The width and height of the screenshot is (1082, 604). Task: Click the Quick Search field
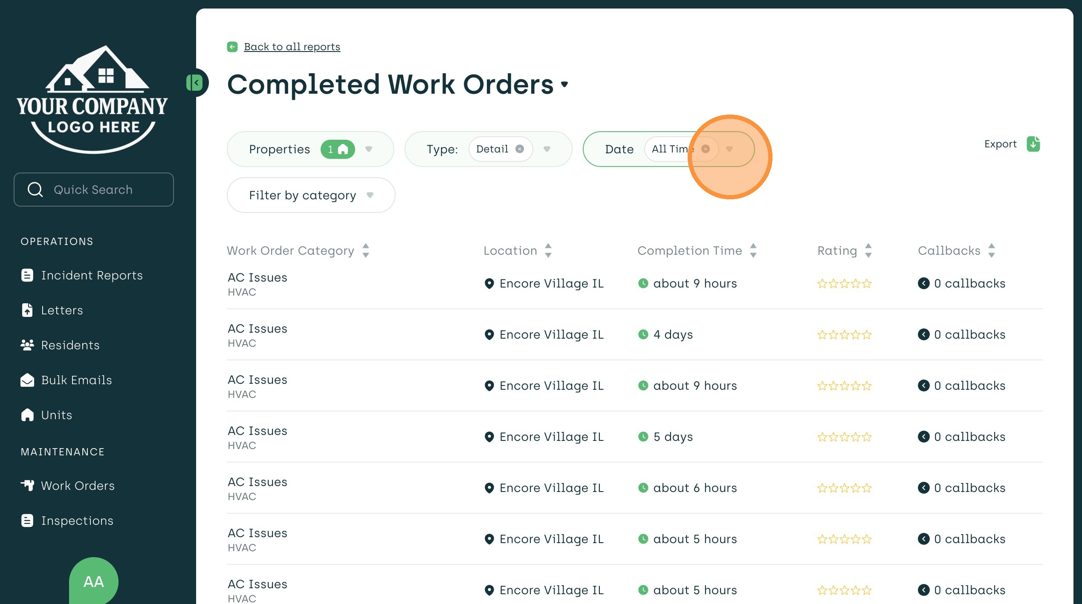pyautogui.click(x=94, y=190)
